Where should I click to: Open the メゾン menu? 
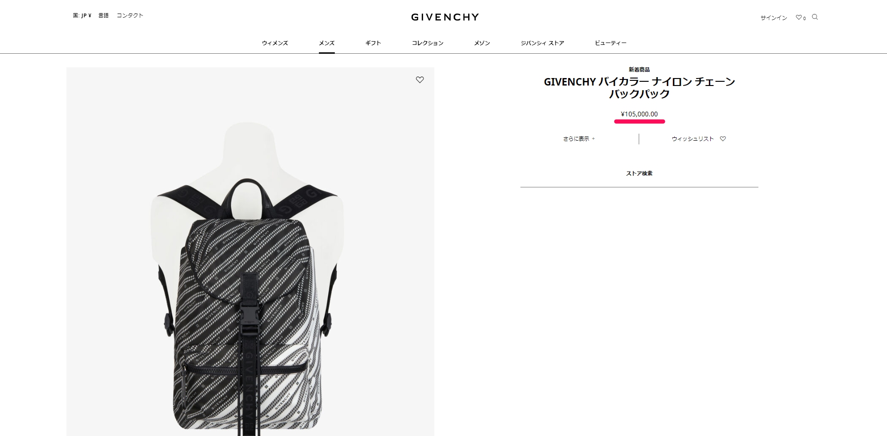point(482,43)
